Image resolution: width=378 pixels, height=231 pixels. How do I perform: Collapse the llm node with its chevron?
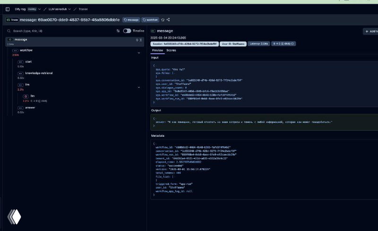click(x=139, y=87)
